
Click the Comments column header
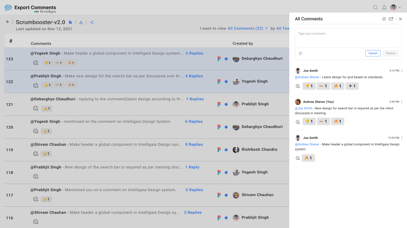(x=41, y=44)
